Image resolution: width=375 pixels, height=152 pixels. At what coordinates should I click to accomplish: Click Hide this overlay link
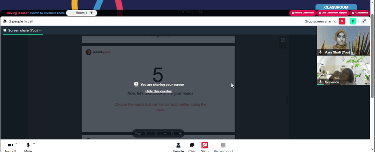point(159,91)
